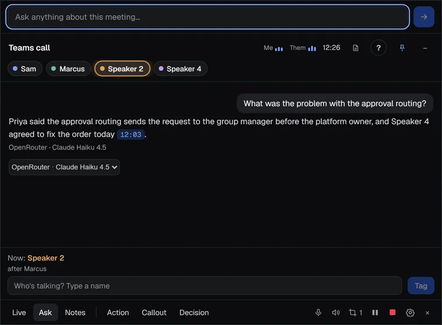
Task: Switch to the Live tab
Action: [19, 312]
